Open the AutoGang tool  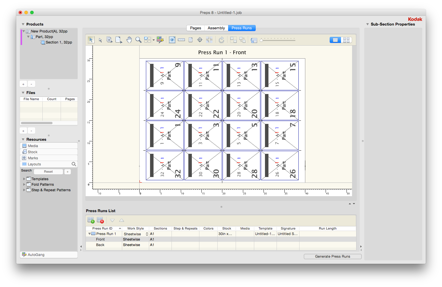[36, 255]
